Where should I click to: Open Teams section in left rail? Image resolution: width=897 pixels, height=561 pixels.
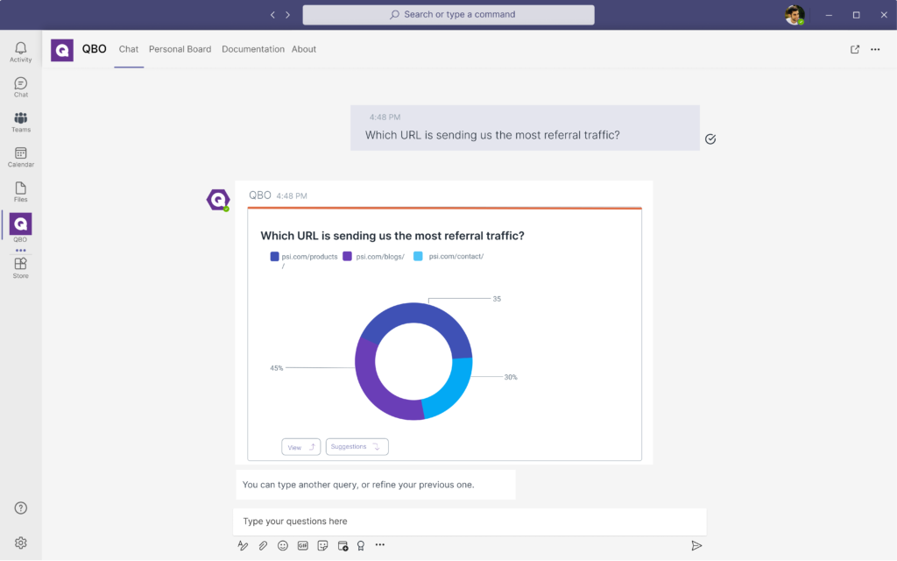pyautogui.click(x=20, y=122)
